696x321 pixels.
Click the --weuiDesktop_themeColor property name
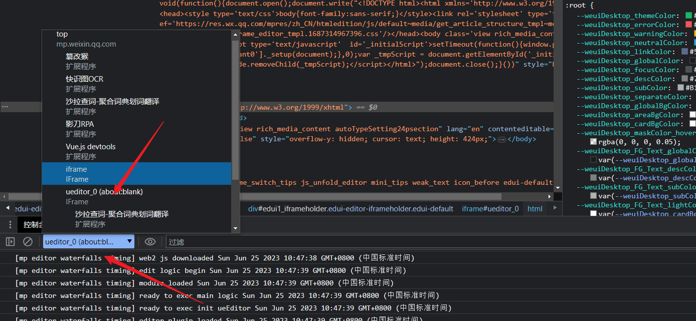[627, 16]
